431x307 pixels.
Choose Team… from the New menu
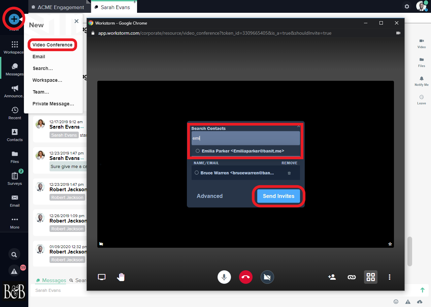click(41, 92)
